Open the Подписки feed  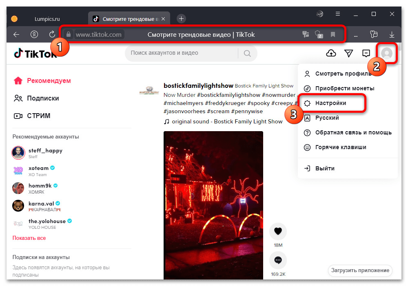(x=42, y=98)
